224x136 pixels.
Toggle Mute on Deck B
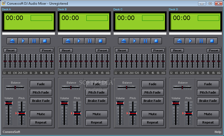click(97, 114)
